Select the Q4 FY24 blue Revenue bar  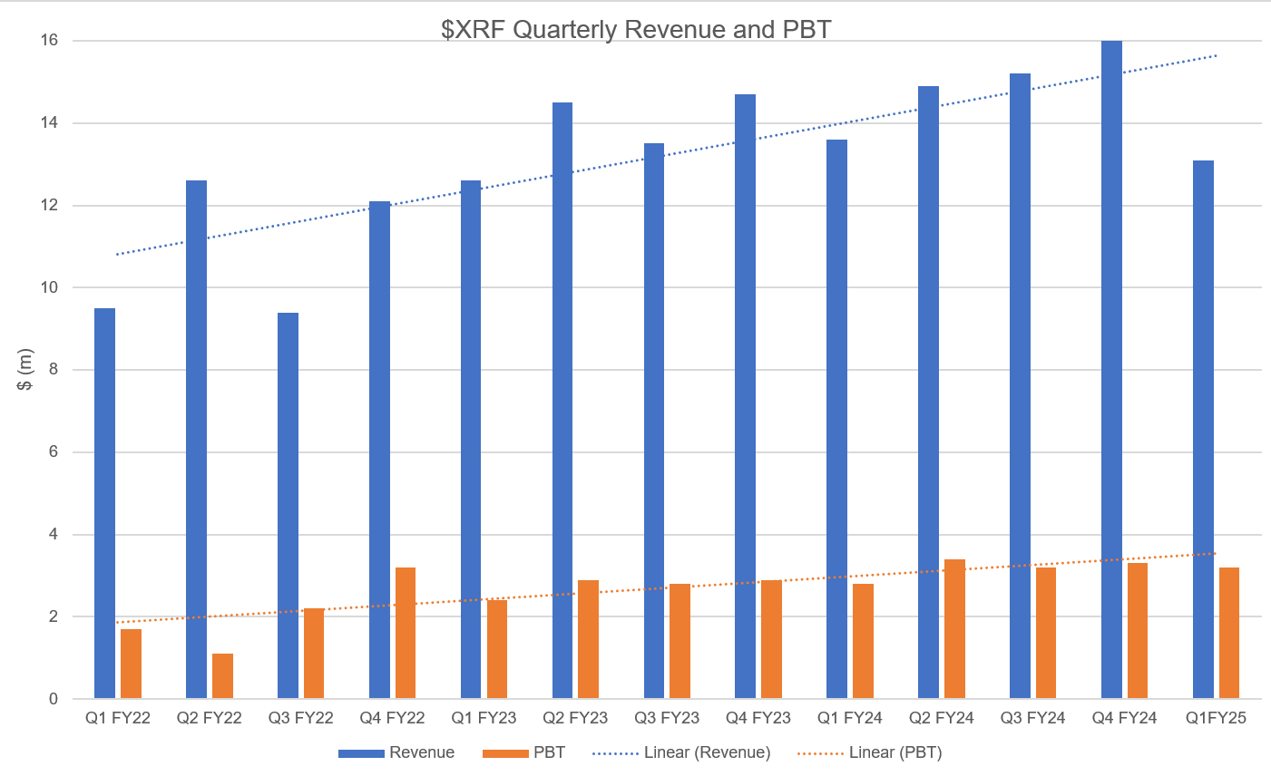click(x=1112, y=370)
